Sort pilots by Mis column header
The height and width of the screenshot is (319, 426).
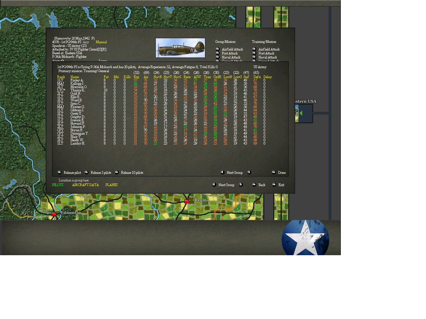click(116, 77)
